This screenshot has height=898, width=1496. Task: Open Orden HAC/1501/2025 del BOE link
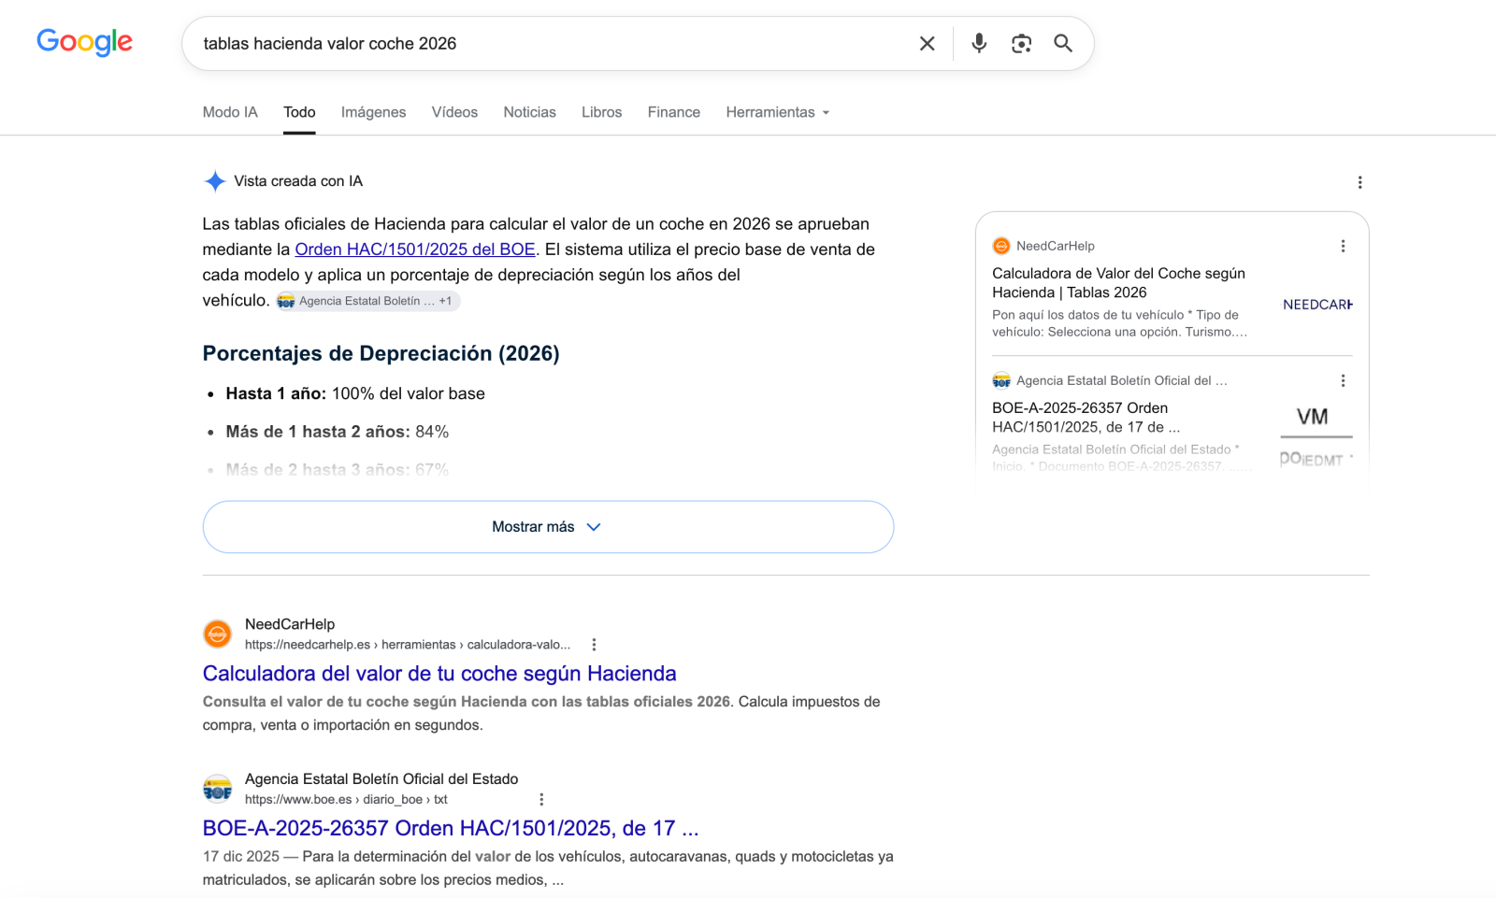(415, 249)
